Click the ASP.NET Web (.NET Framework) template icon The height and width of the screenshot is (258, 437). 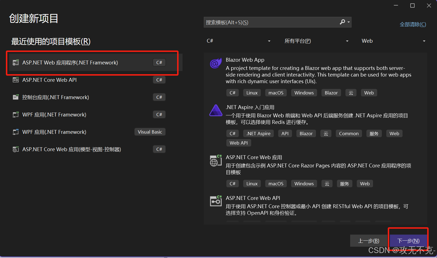[16, 63]
